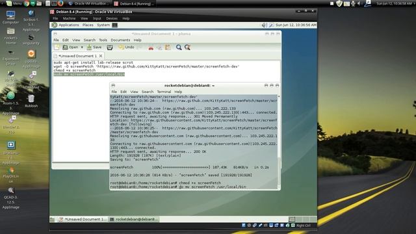
Task: Open the Update AppImage desktop icon
Action: 31,59
